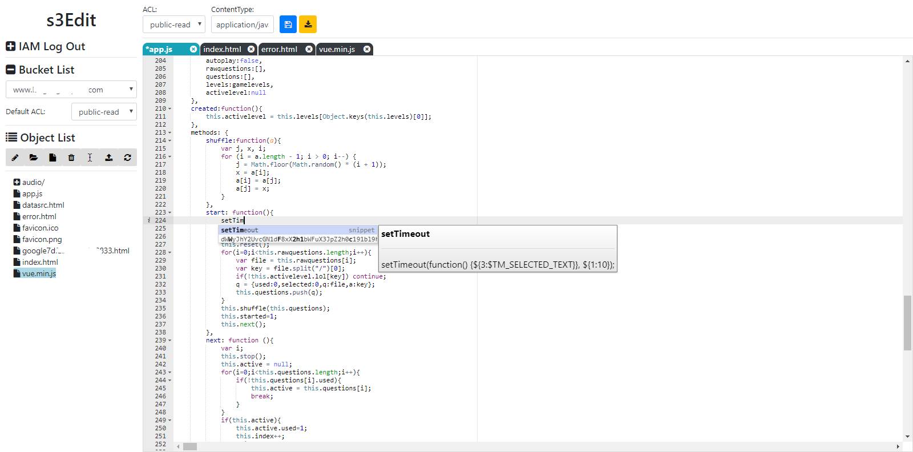Click the scroll right arrow of editor
Image resolution: width=913 pixels, height=452 pixels.
(898, 446)
